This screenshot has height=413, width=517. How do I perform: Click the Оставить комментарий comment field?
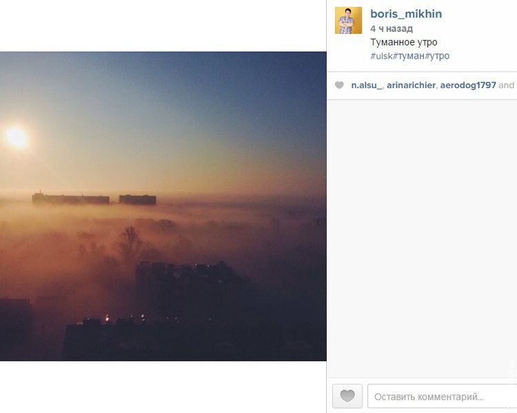coord(442,396)
